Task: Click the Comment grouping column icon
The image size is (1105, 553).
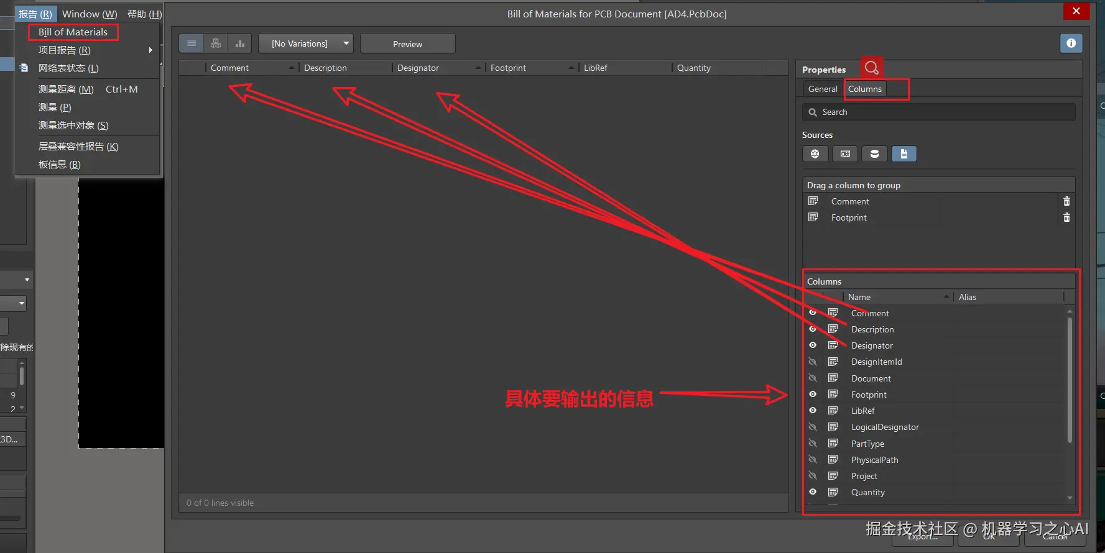Action: pos(813,201)
